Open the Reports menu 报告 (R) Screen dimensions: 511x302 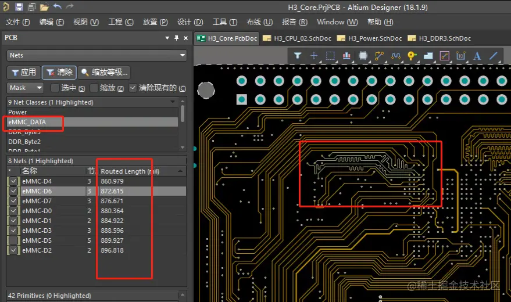295,22
